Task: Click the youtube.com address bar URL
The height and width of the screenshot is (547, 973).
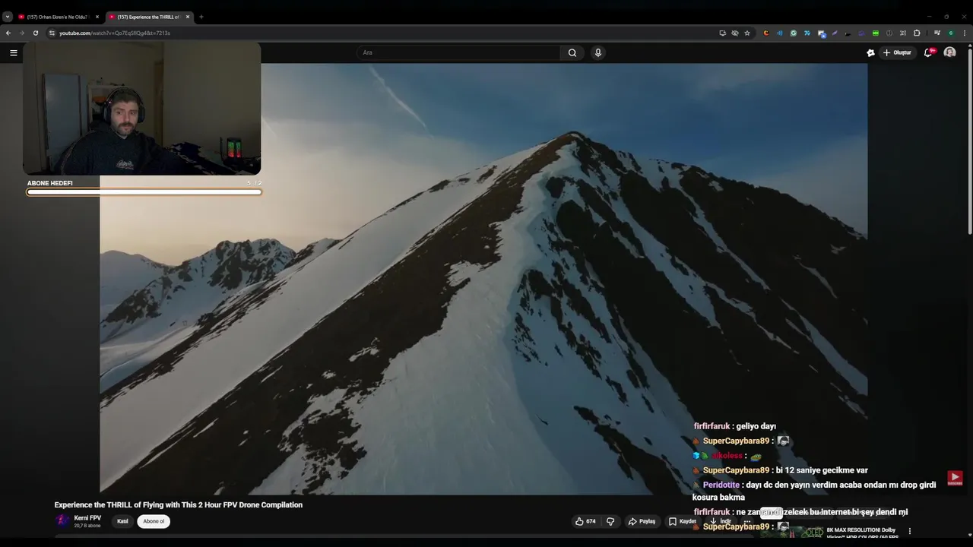Action: coord(115,33)
